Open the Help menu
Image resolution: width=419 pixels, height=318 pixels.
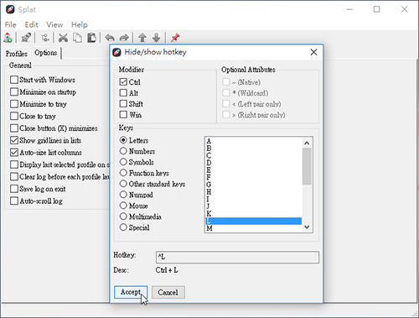(80, 25)
